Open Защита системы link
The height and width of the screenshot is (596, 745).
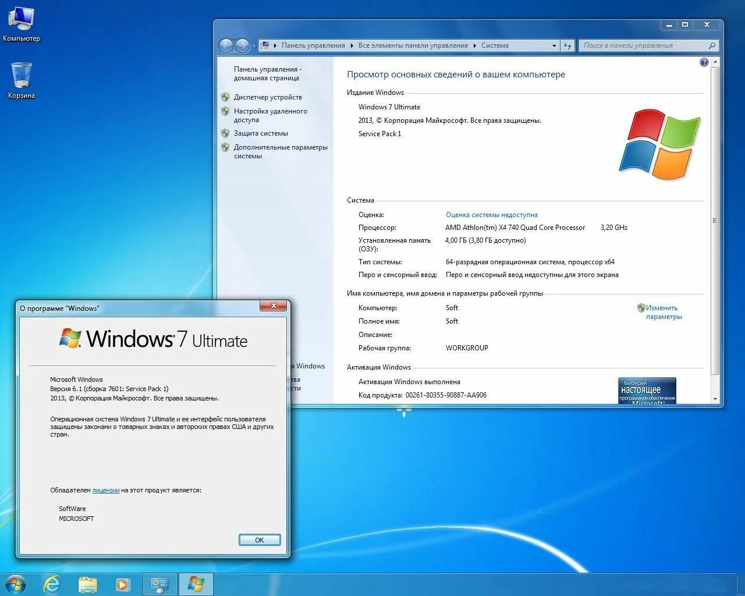point(261,133)
